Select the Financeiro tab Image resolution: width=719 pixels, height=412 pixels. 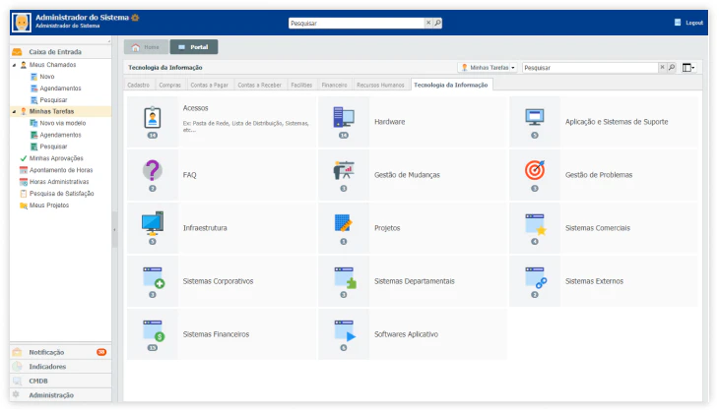click(334, 86)
